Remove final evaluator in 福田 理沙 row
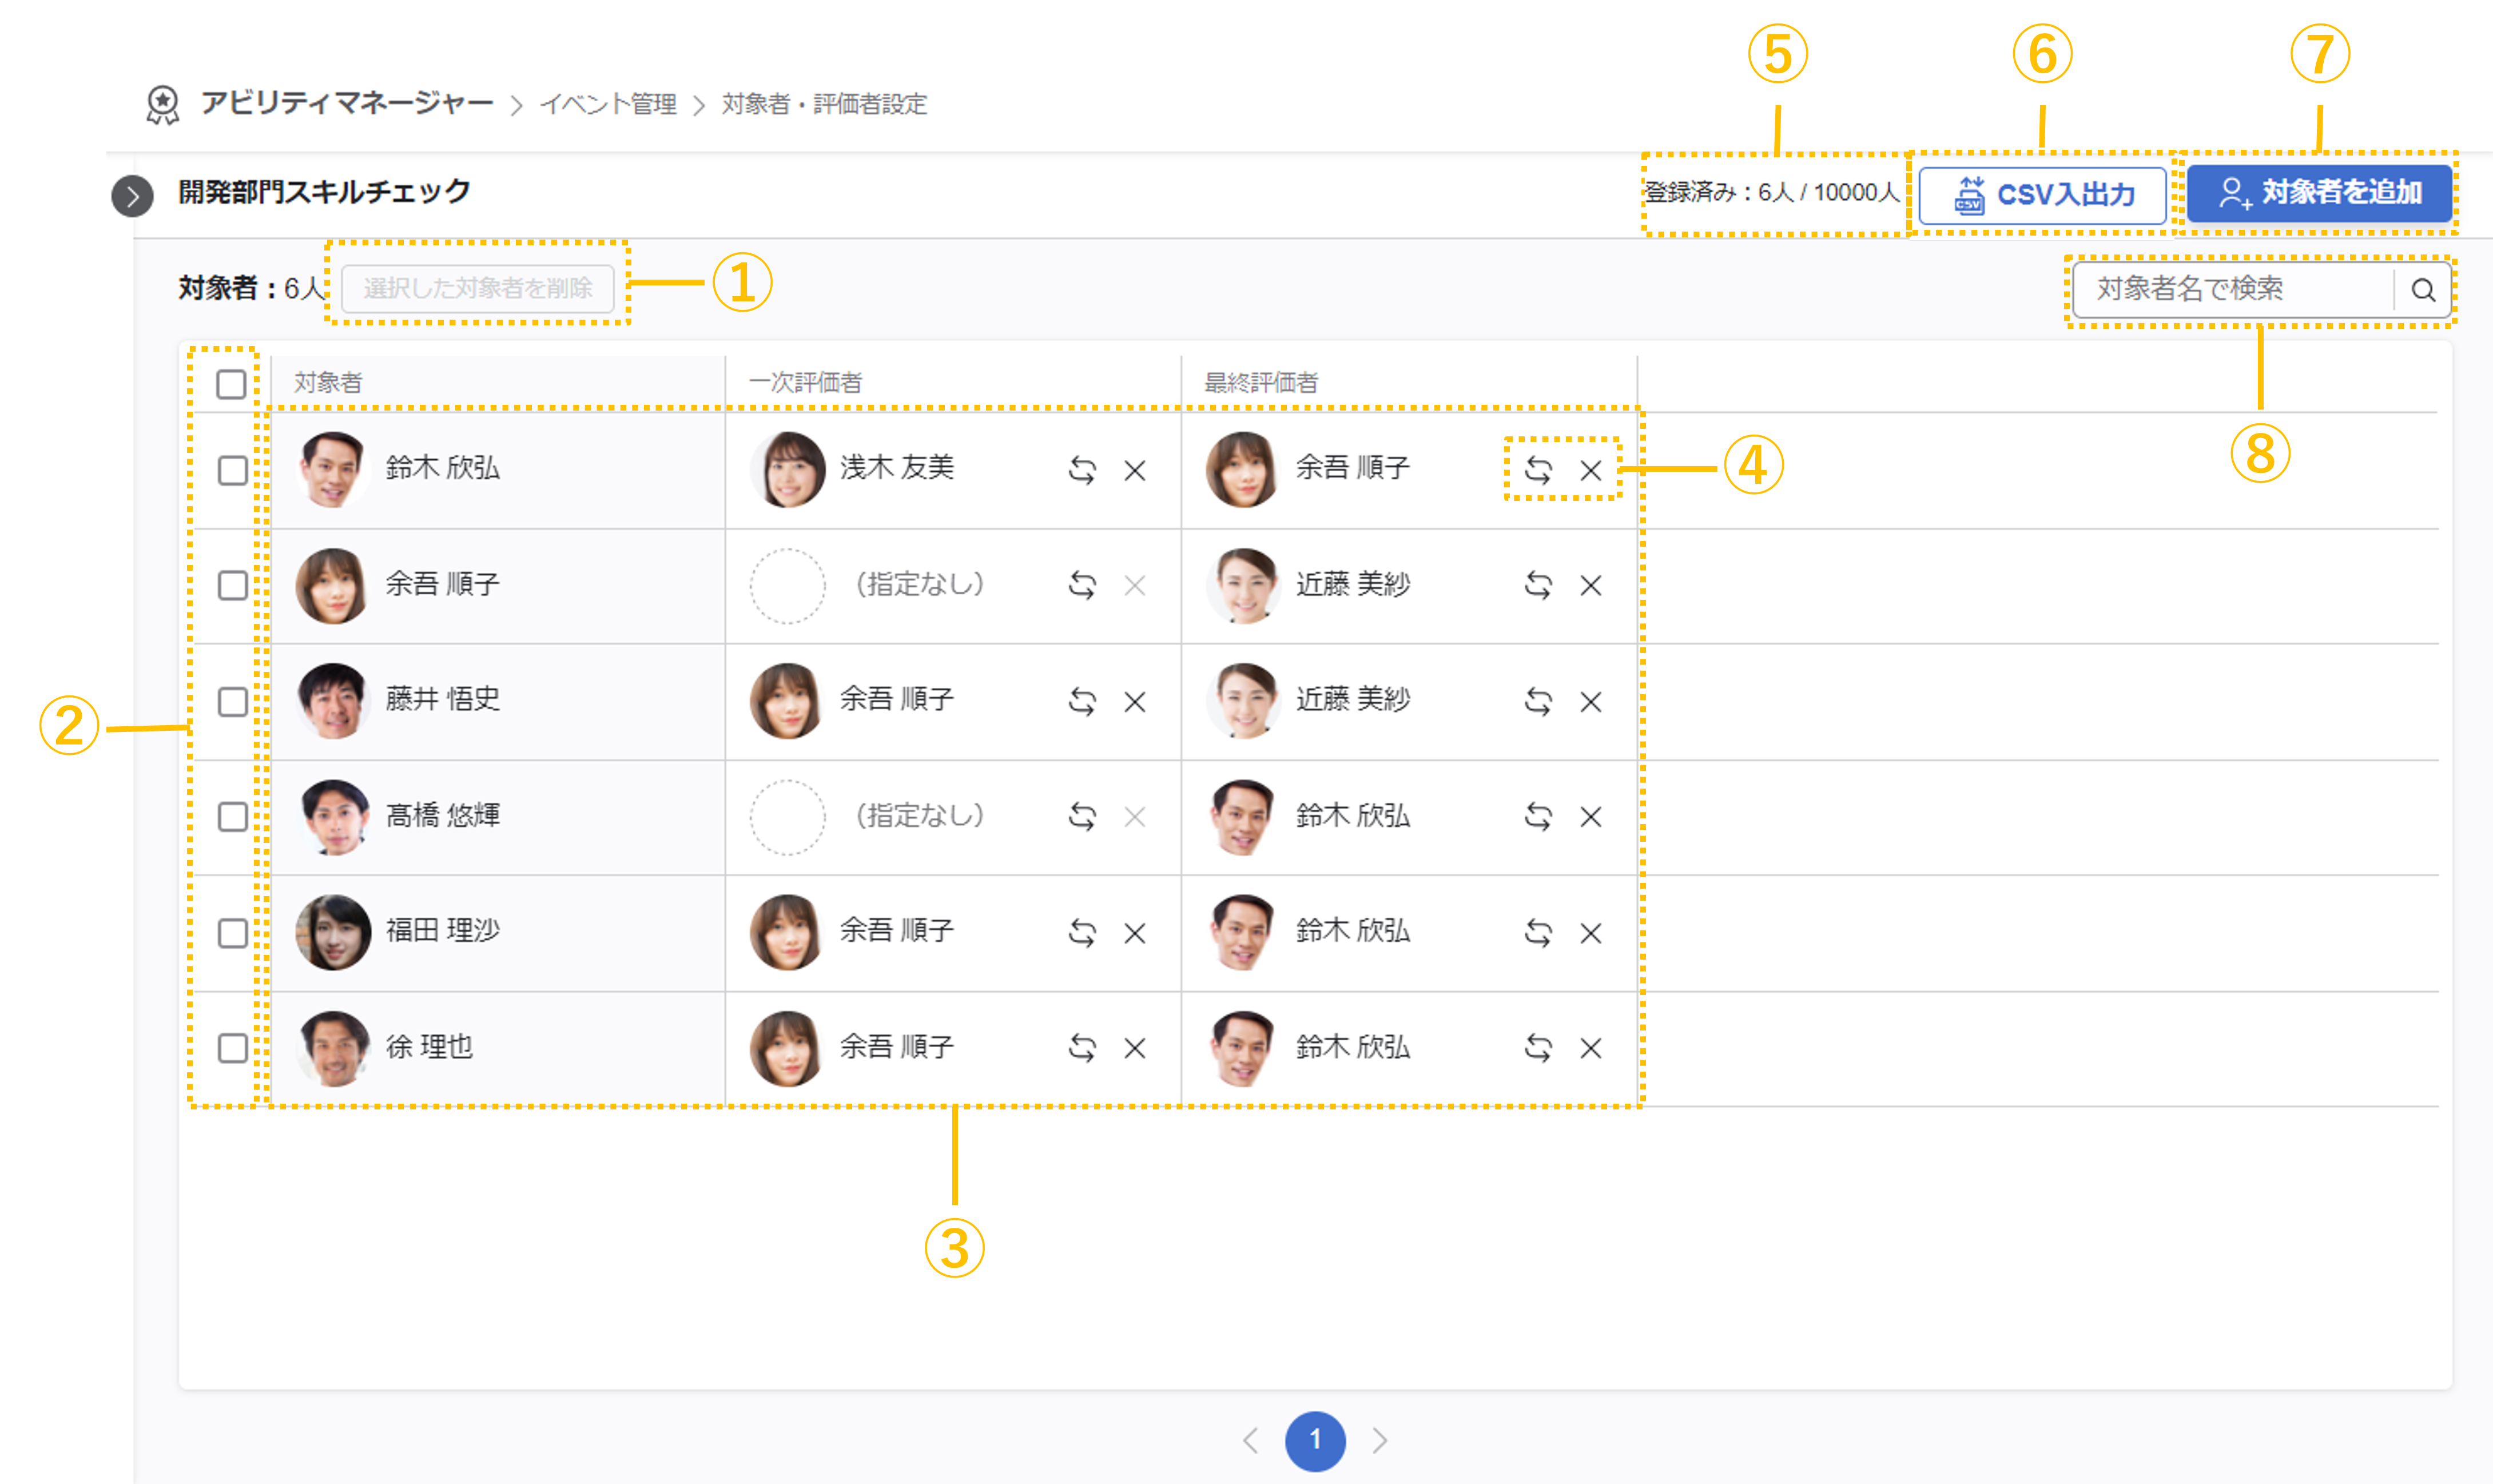The image size is (2493, 1484). (x=1590, y=933)
